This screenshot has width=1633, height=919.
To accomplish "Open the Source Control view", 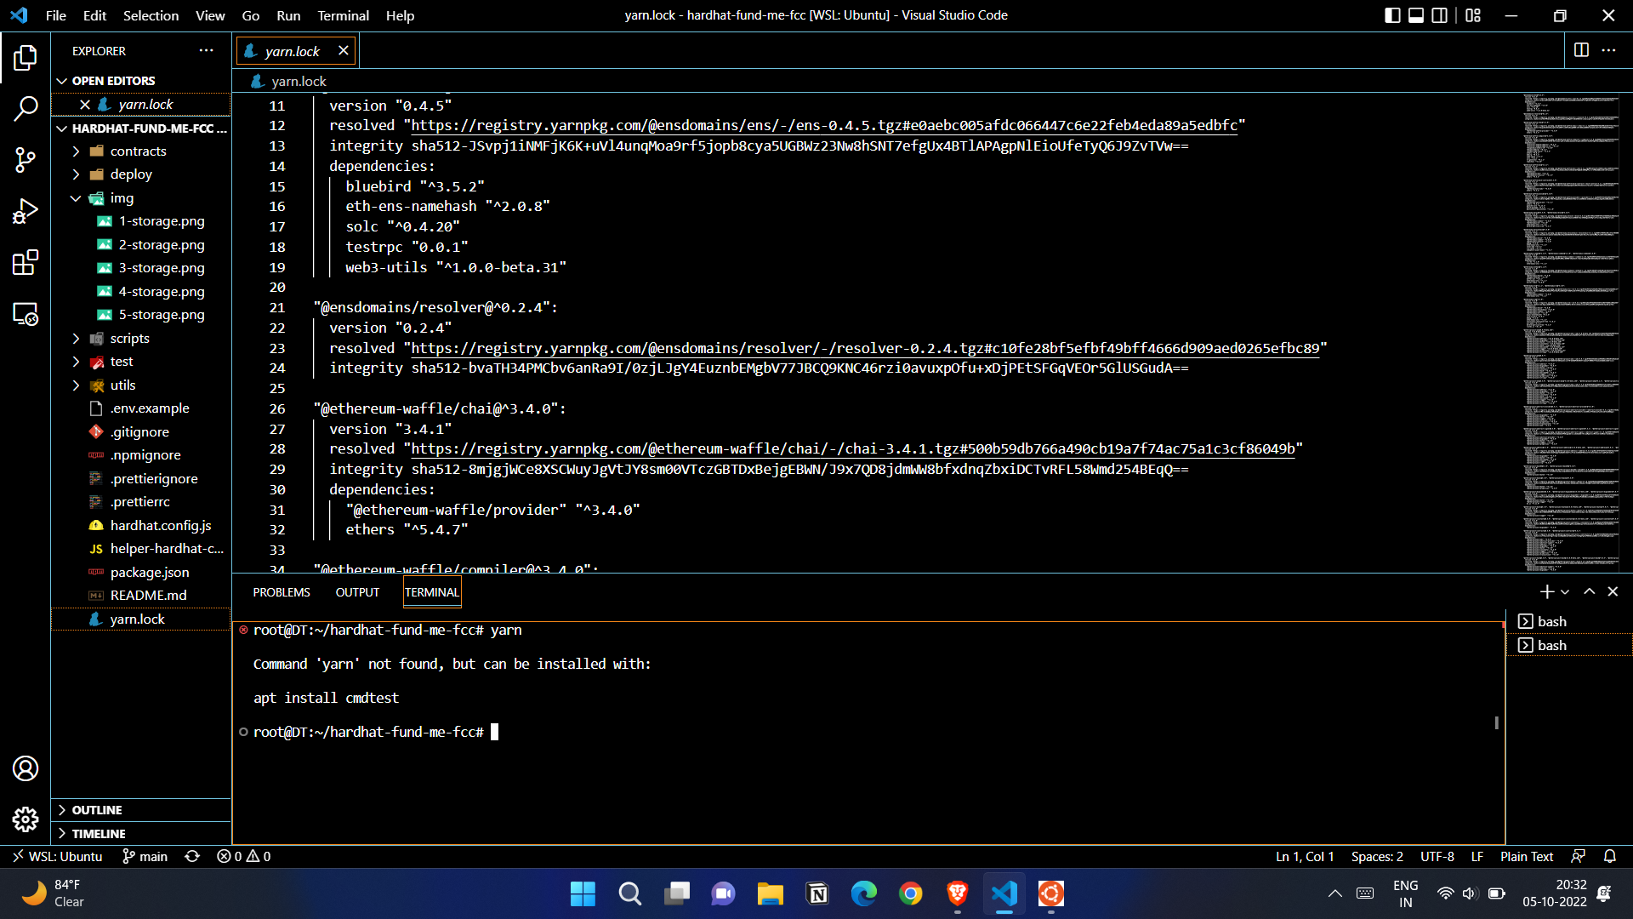I will click(26, 159).
